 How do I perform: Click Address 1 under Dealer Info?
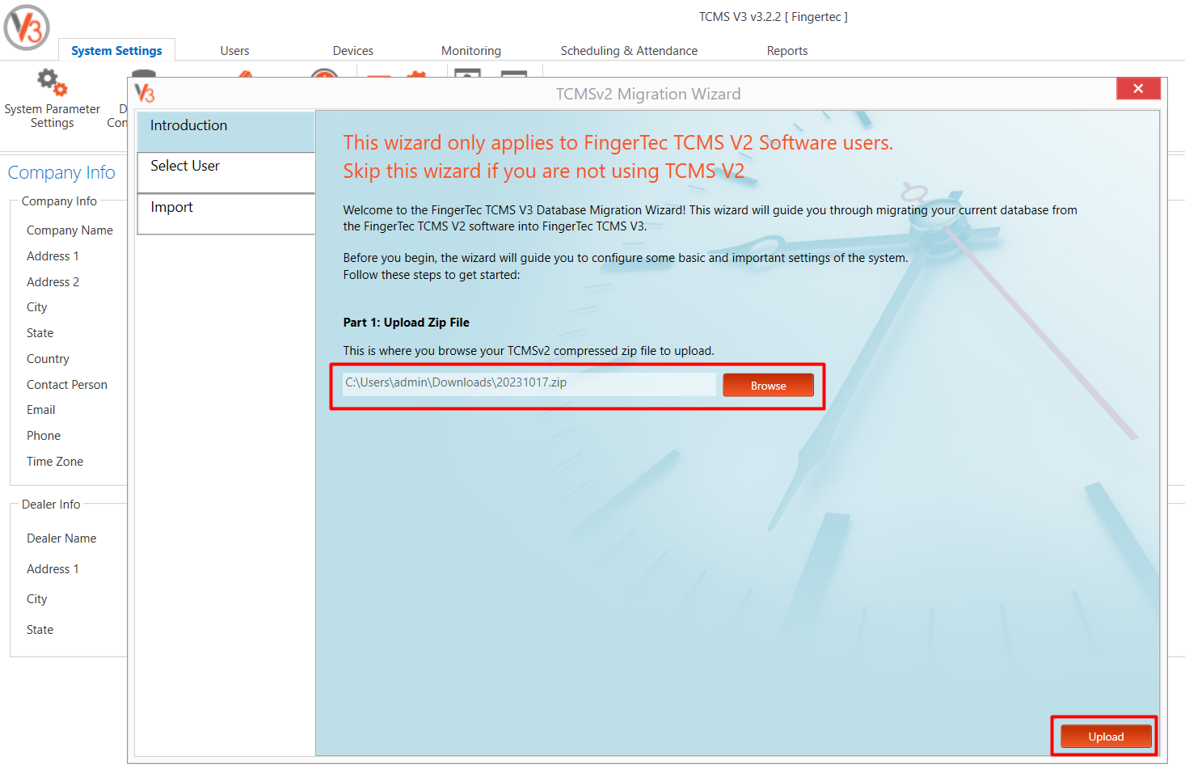[x=53, y=569]
